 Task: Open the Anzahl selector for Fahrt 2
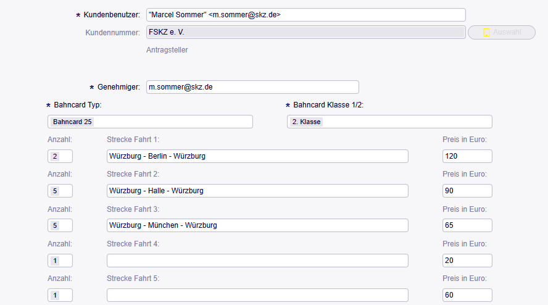click(x=60, y=191)
